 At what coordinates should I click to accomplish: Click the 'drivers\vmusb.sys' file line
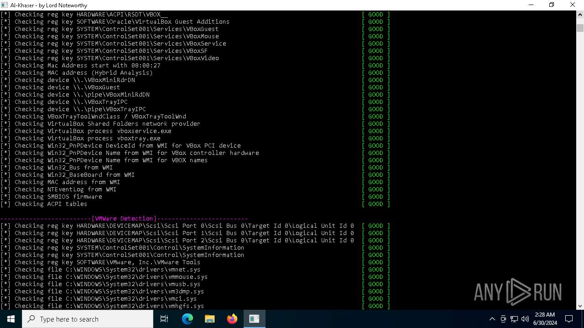100,284
